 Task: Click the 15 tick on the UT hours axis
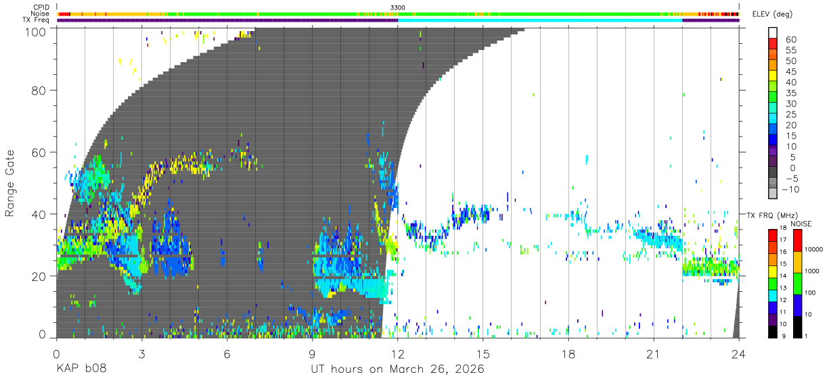(x=483, y=354)
